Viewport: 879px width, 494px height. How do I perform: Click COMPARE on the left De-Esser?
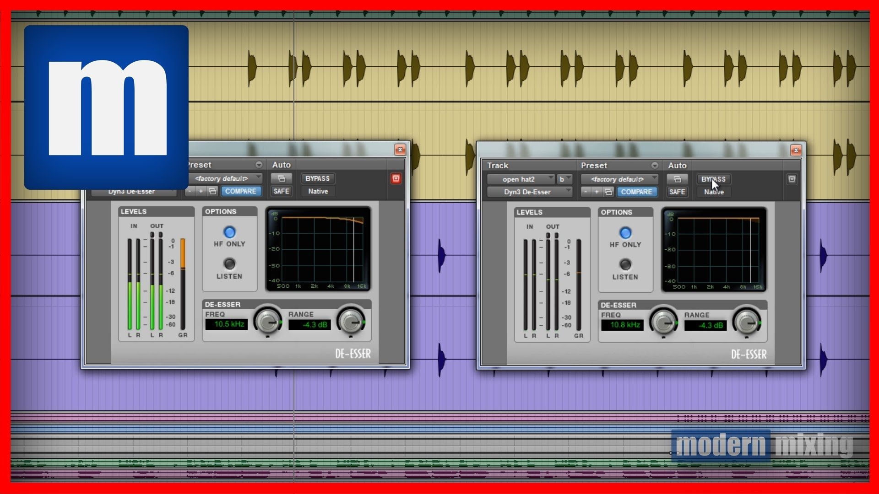tap(242, 192)
